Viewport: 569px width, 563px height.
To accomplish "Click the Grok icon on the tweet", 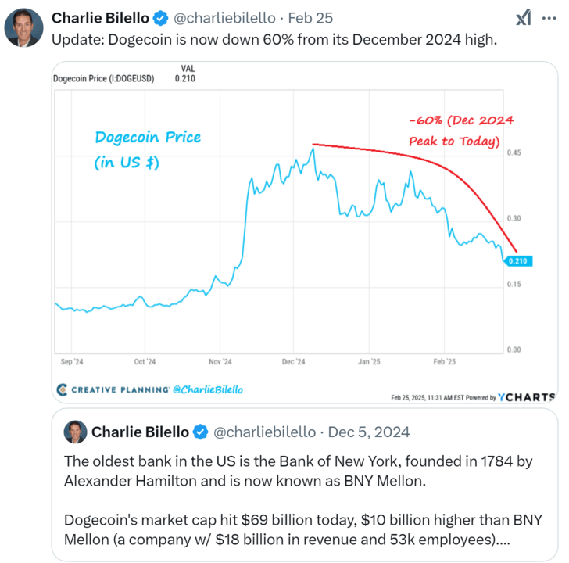I will tap(524, 18).
